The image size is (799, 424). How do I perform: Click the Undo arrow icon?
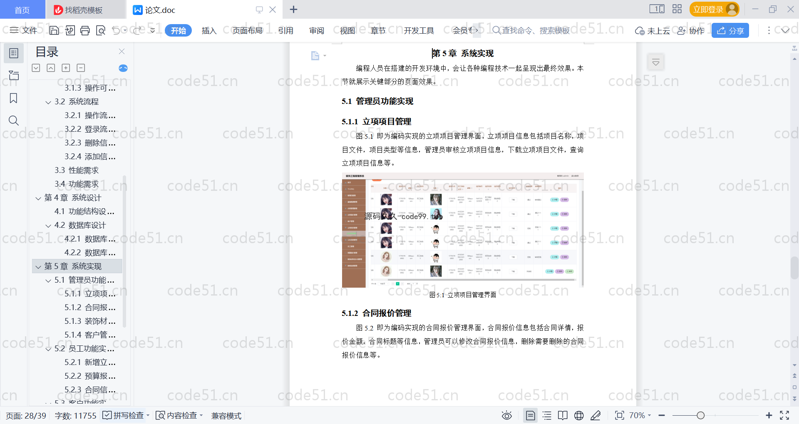[x=116, y=30]
